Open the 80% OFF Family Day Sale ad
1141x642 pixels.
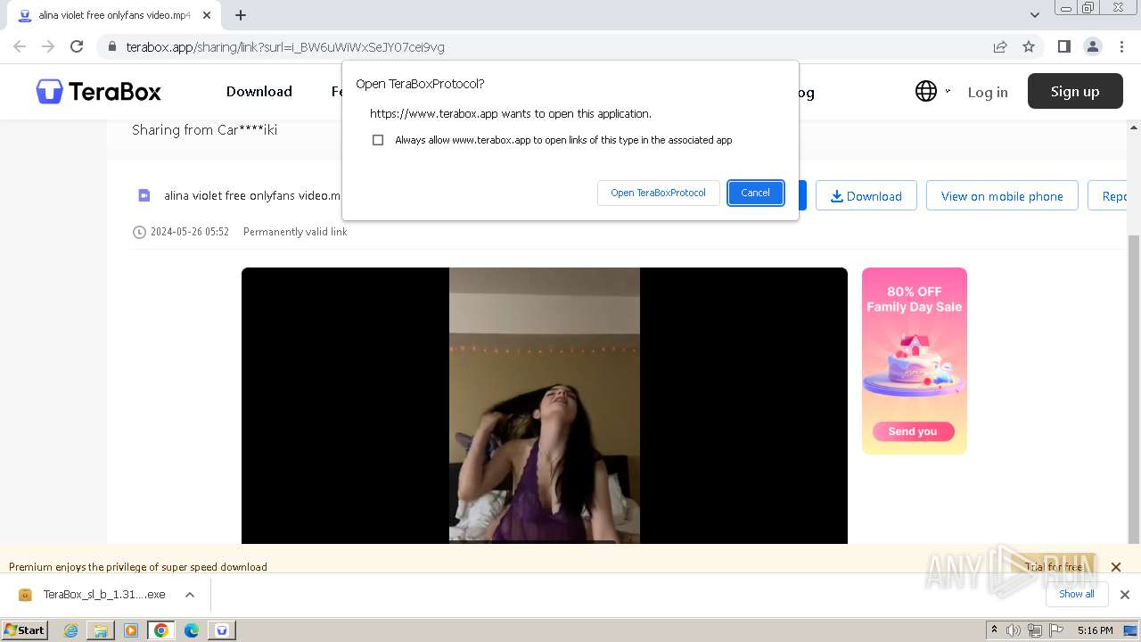pos(914,361)
